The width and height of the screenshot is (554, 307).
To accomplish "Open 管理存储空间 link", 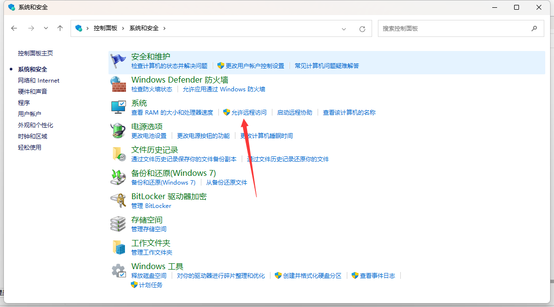I will pos(149,229).
